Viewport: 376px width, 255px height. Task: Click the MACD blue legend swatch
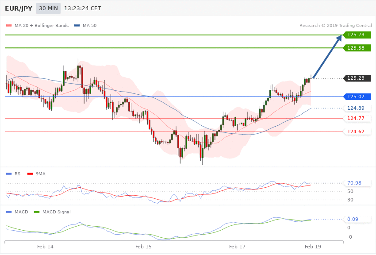coord(9,212)
